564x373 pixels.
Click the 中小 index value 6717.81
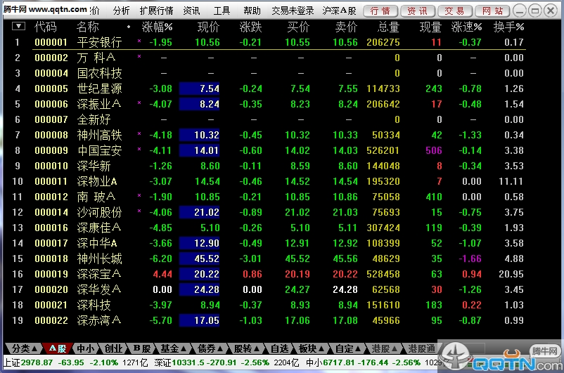[x=339, y=362]
